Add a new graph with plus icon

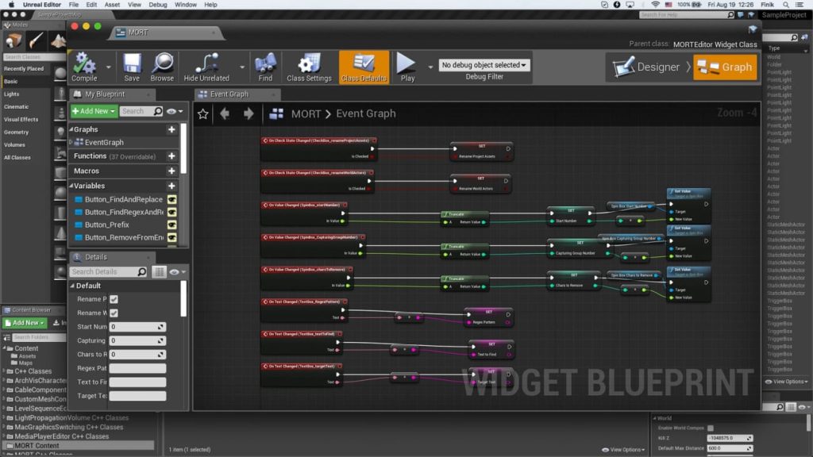tap(171, 129)
